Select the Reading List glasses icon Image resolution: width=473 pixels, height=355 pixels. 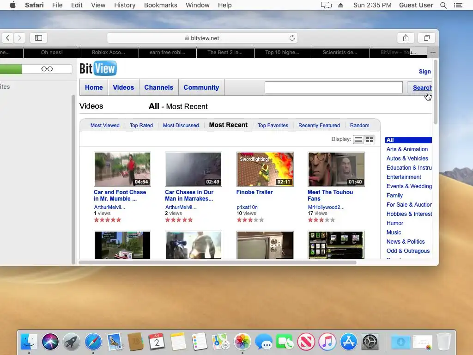47,69
